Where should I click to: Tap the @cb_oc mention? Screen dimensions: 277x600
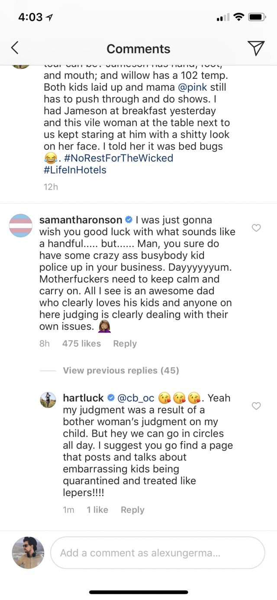click(x=136, y=398)
